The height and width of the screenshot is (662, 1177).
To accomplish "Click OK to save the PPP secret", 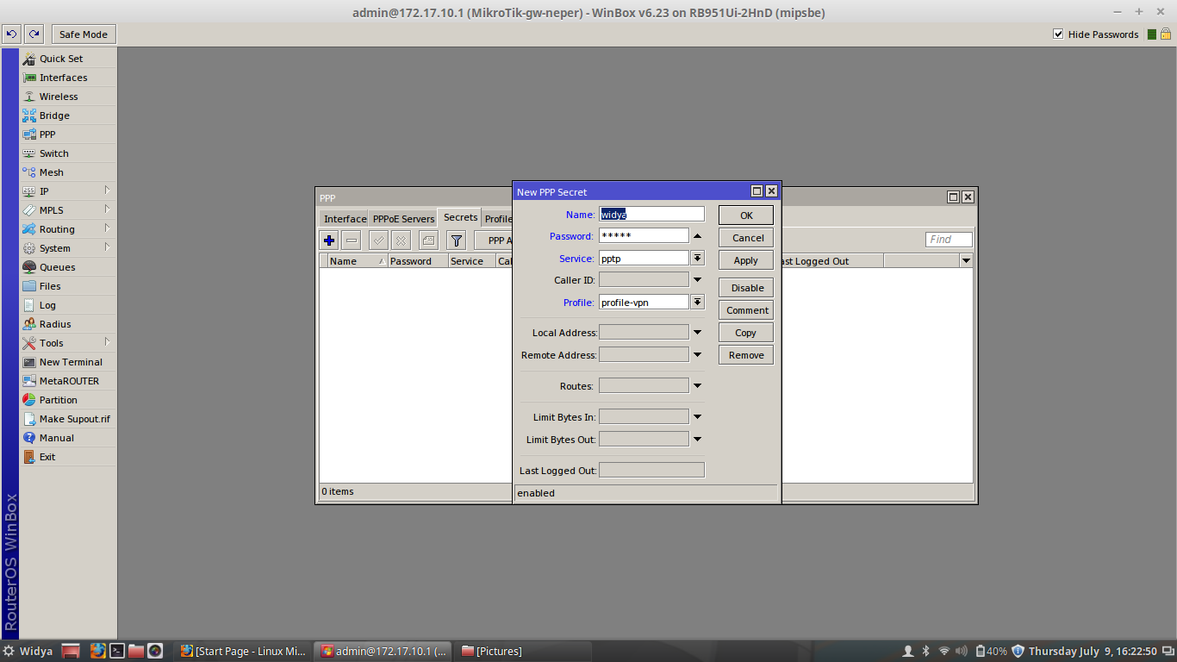I will [x=746, y=215].
